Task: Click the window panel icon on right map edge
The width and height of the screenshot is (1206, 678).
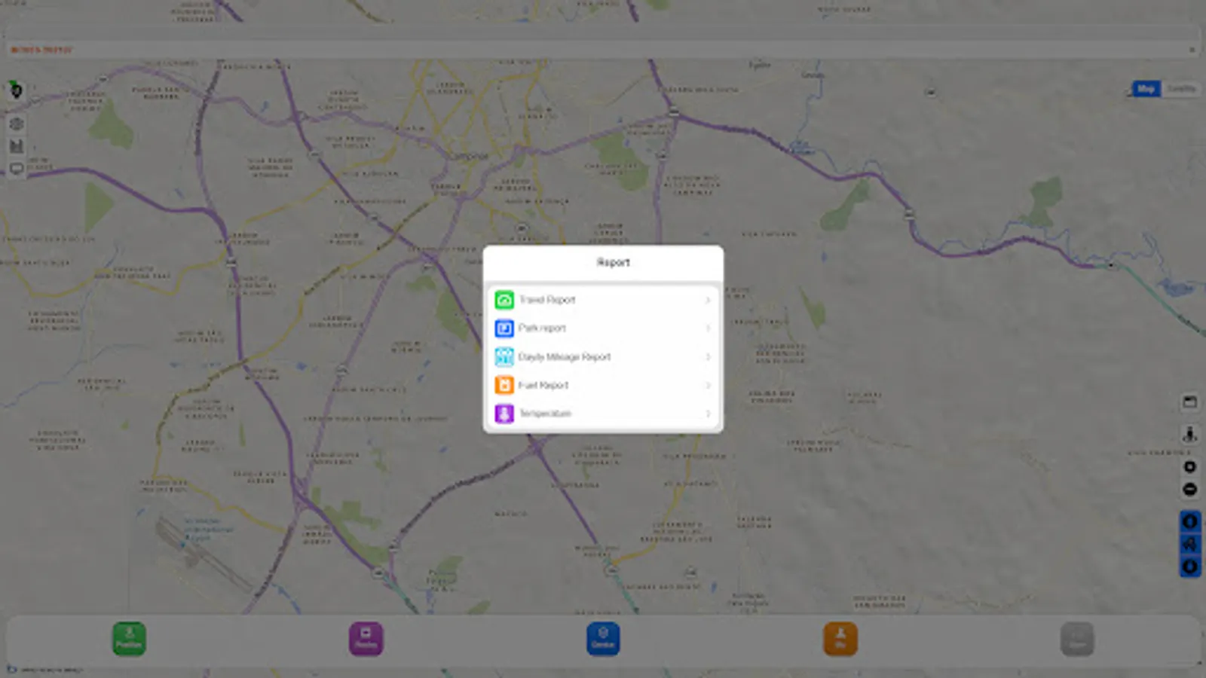Action: (1189, 402)
